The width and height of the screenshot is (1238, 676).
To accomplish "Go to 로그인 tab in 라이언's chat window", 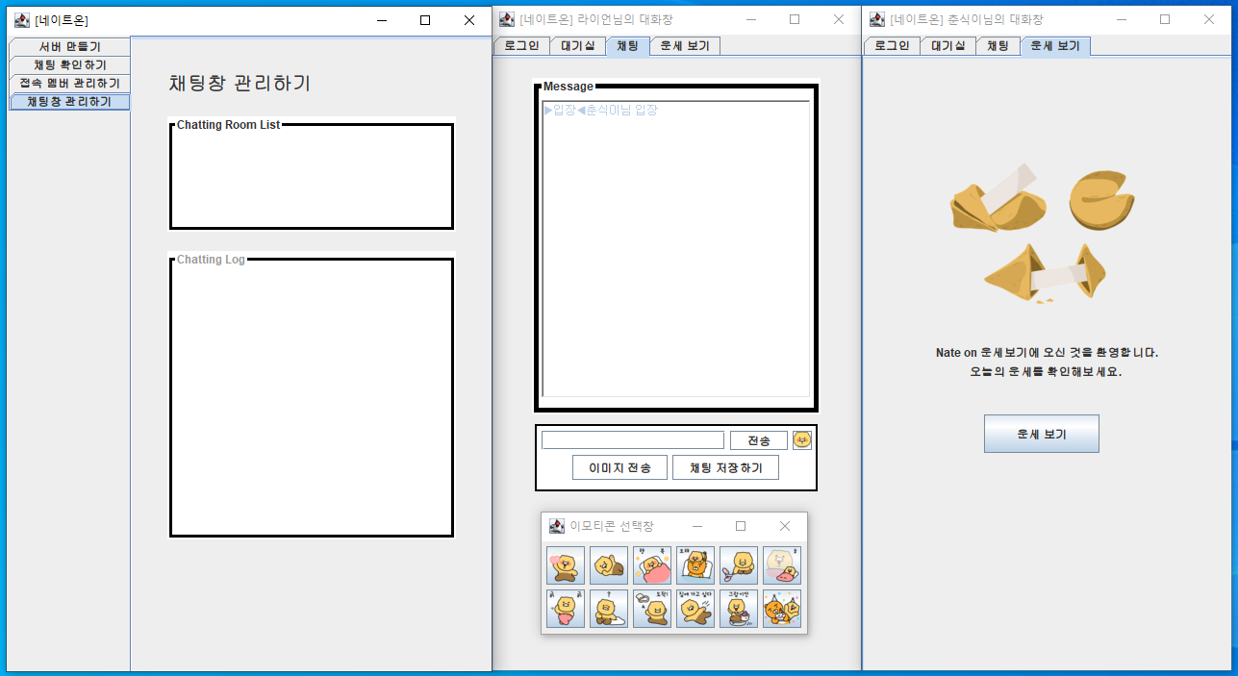I will [x=521, y=45].
